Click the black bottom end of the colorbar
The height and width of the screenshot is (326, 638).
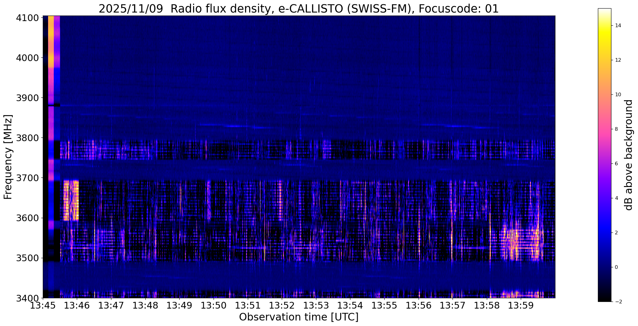coord(604,299)
